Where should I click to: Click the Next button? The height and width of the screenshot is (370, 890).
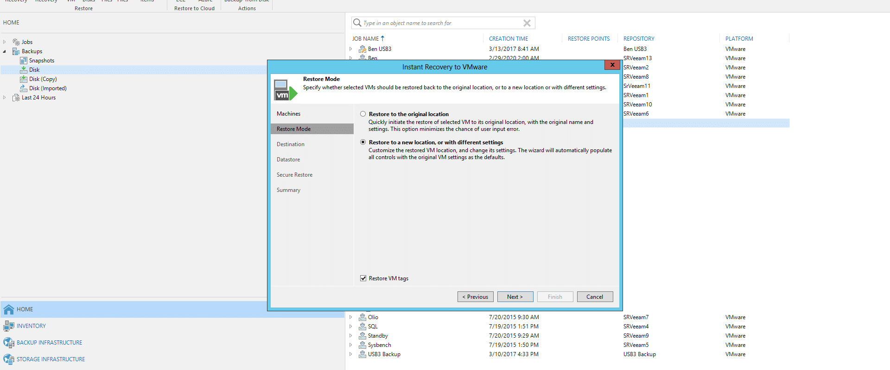(515, 297)
